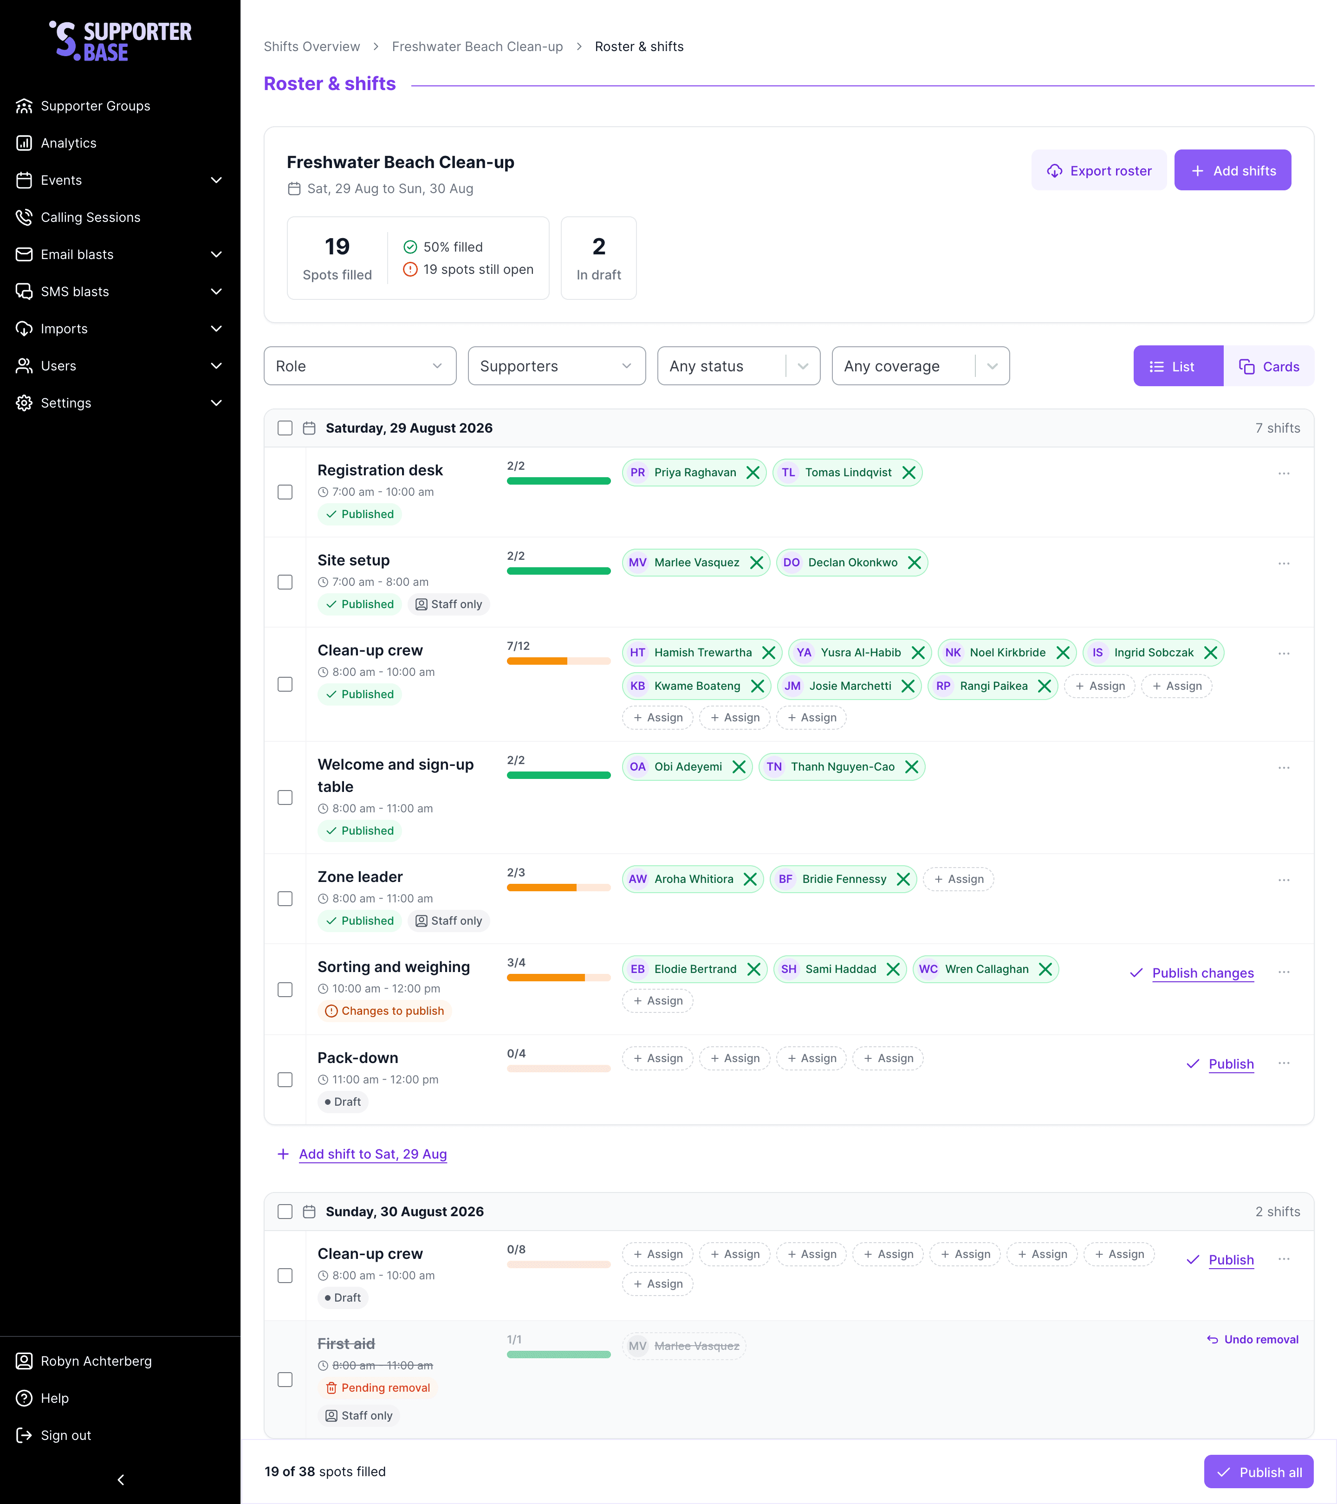Image resolution: width=1337 pixels, height=1504 pixels.
Task: Select all Saturday 29 August shifts checkbox
Action: [x=285, y=428]
